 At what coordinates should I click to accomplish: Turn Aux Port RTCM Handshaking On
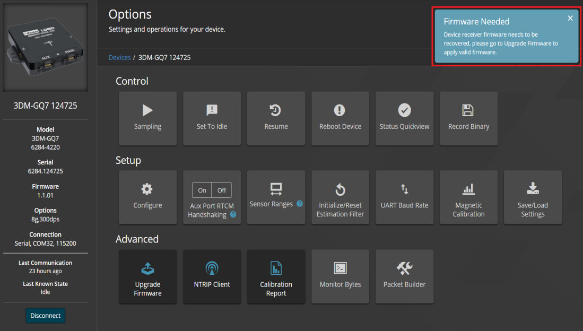[202, 190]
